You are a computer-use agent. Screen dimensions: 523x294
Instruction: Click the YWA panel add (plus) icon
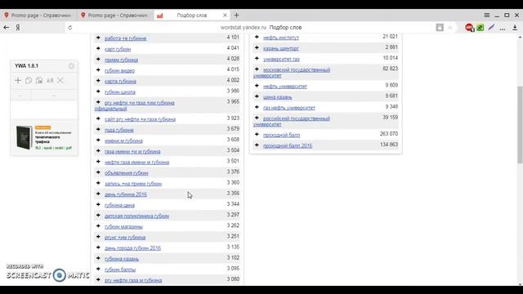click(18, 80)
